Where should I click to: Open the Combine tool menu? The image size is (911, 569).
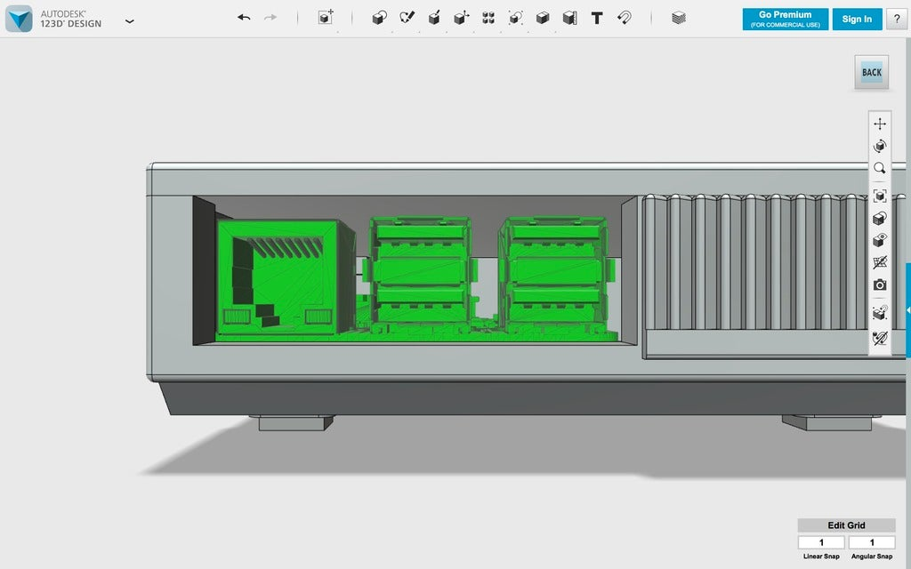tap(543, 18)
